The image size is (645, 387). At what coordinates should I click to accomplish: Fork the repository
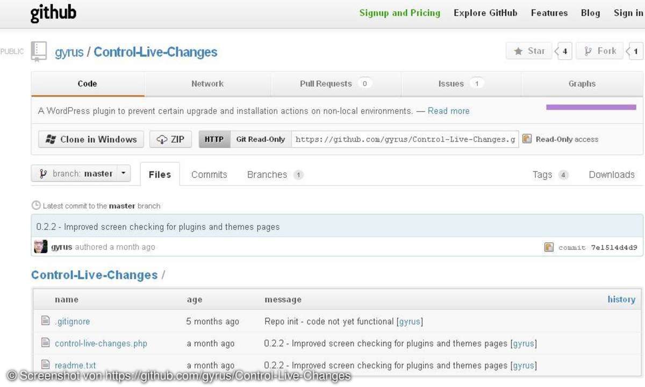(600, 51)
